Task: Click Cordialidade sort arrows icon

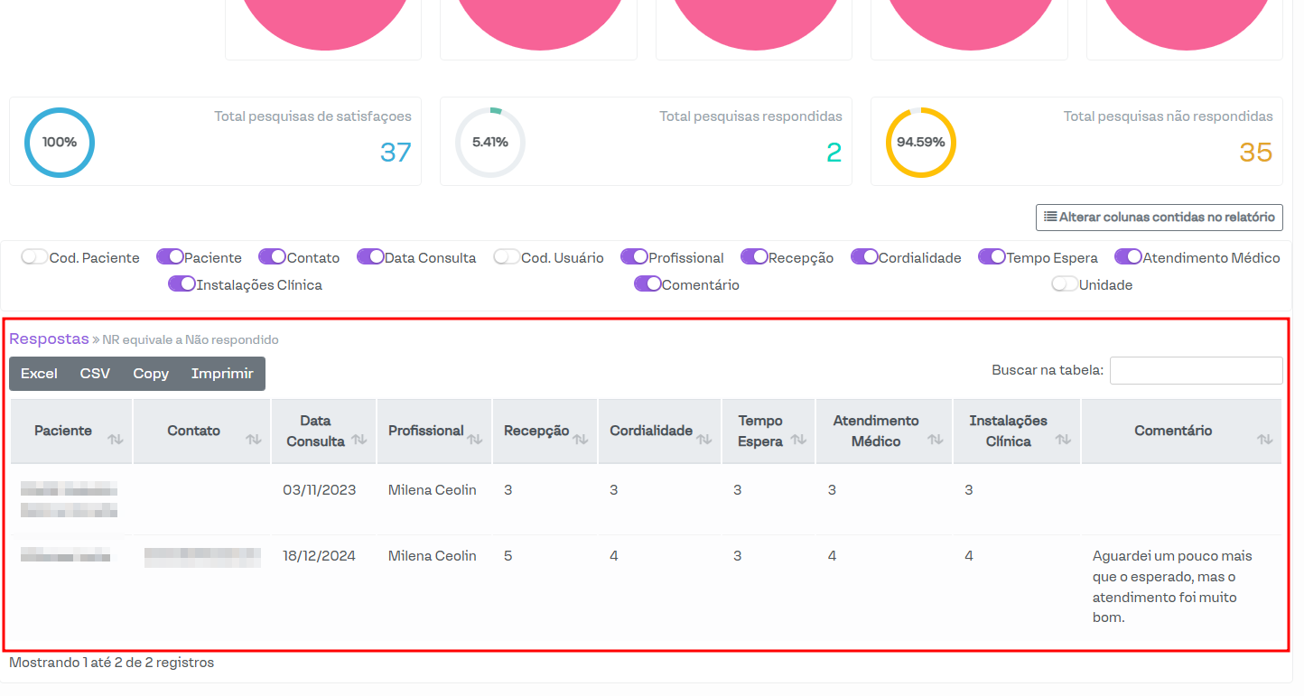Action: (x=704, y=440)
